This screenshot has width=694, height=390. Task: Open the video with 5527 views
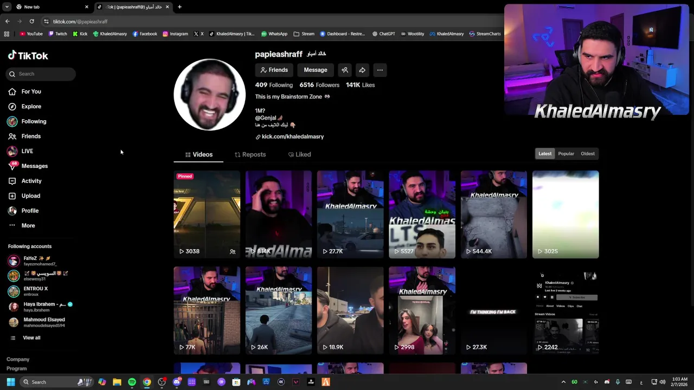point(422,214)
